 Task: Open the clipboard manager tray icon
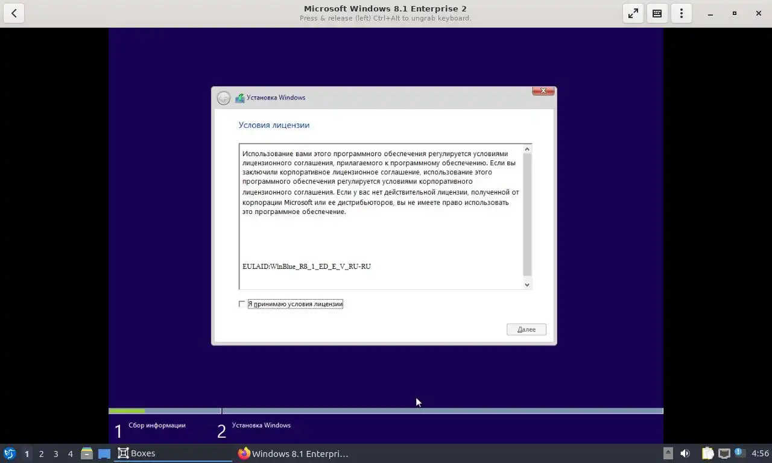tap(707, 453)
